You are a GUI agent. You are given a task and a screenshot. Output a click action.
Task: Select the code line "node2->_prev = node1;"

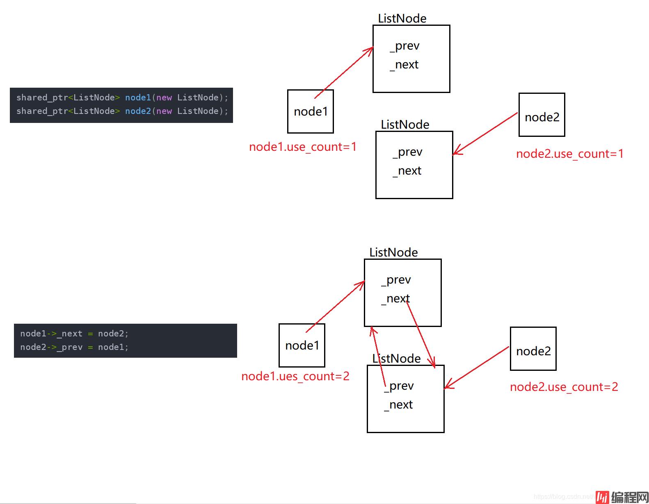(74, 347)
